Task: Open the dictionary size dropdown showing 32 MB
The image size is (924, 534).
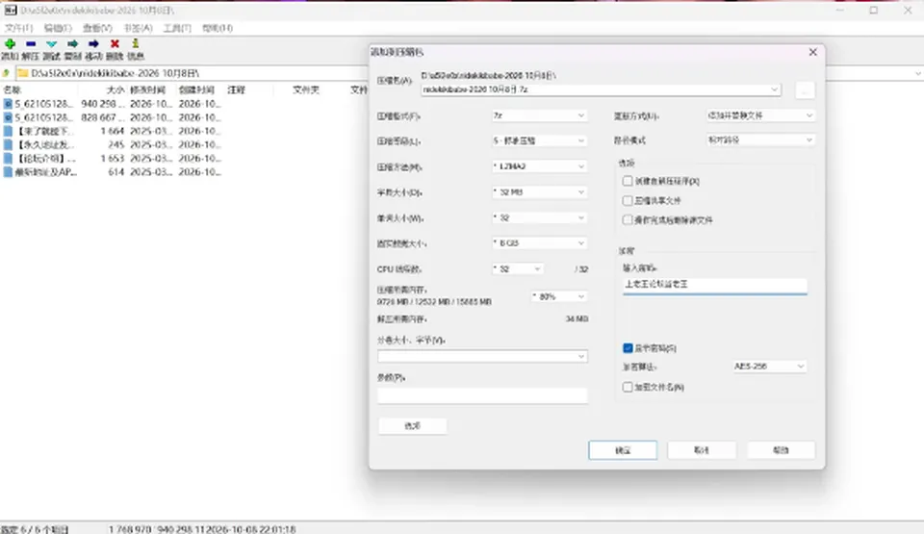Action: click(539, 192)
